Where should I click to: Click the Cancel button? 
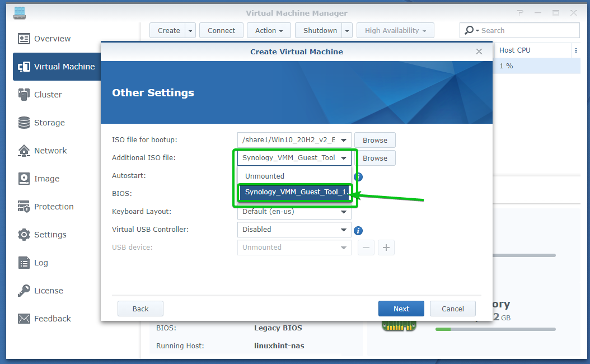(x=453, y=309)
